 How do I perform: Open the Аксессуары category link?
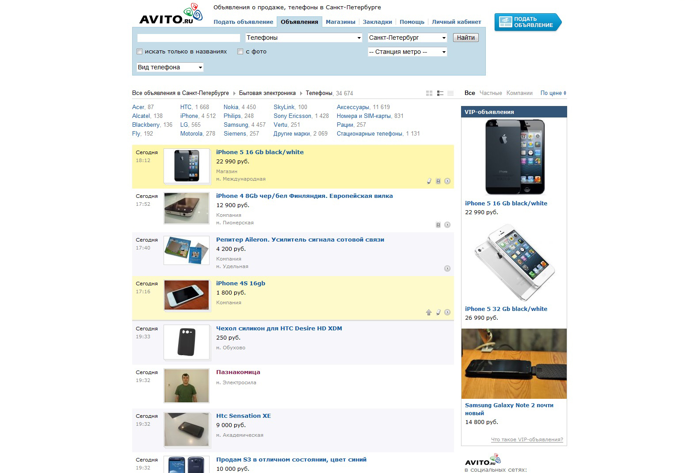[353, 107]
